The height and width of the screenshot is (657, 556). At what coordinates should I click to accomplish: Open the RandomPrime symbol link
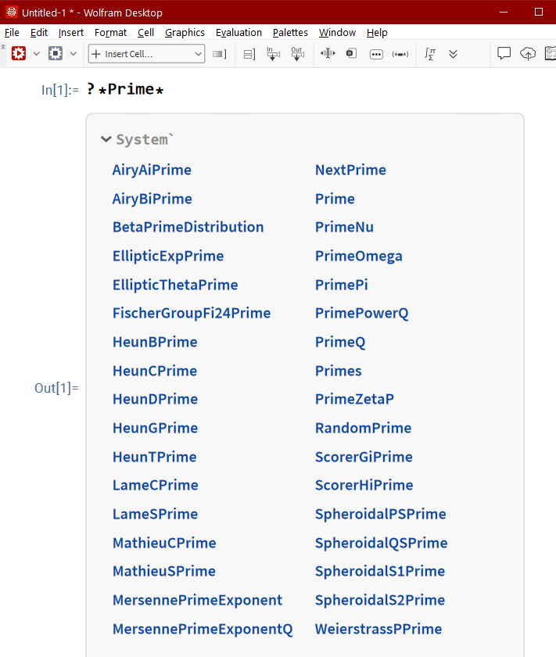tap(364, 428)
